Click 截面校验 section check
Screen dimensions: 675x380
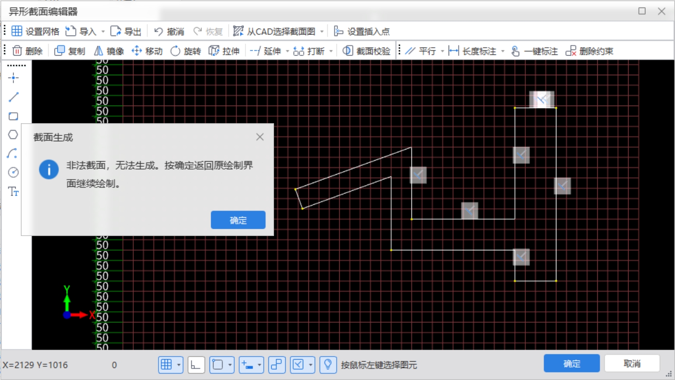pyautogui.click(x=366, y=51)
